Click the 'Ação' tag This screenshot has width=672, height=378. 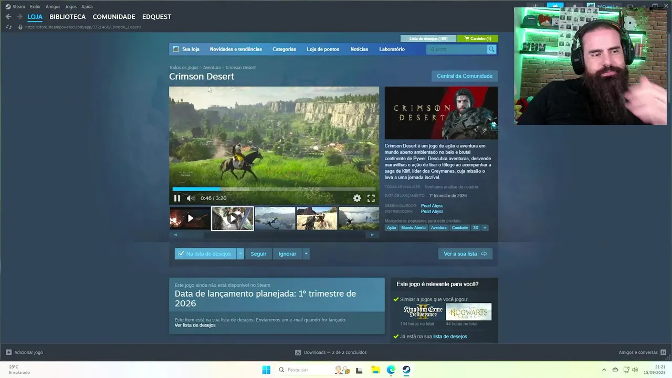[392, 228]
